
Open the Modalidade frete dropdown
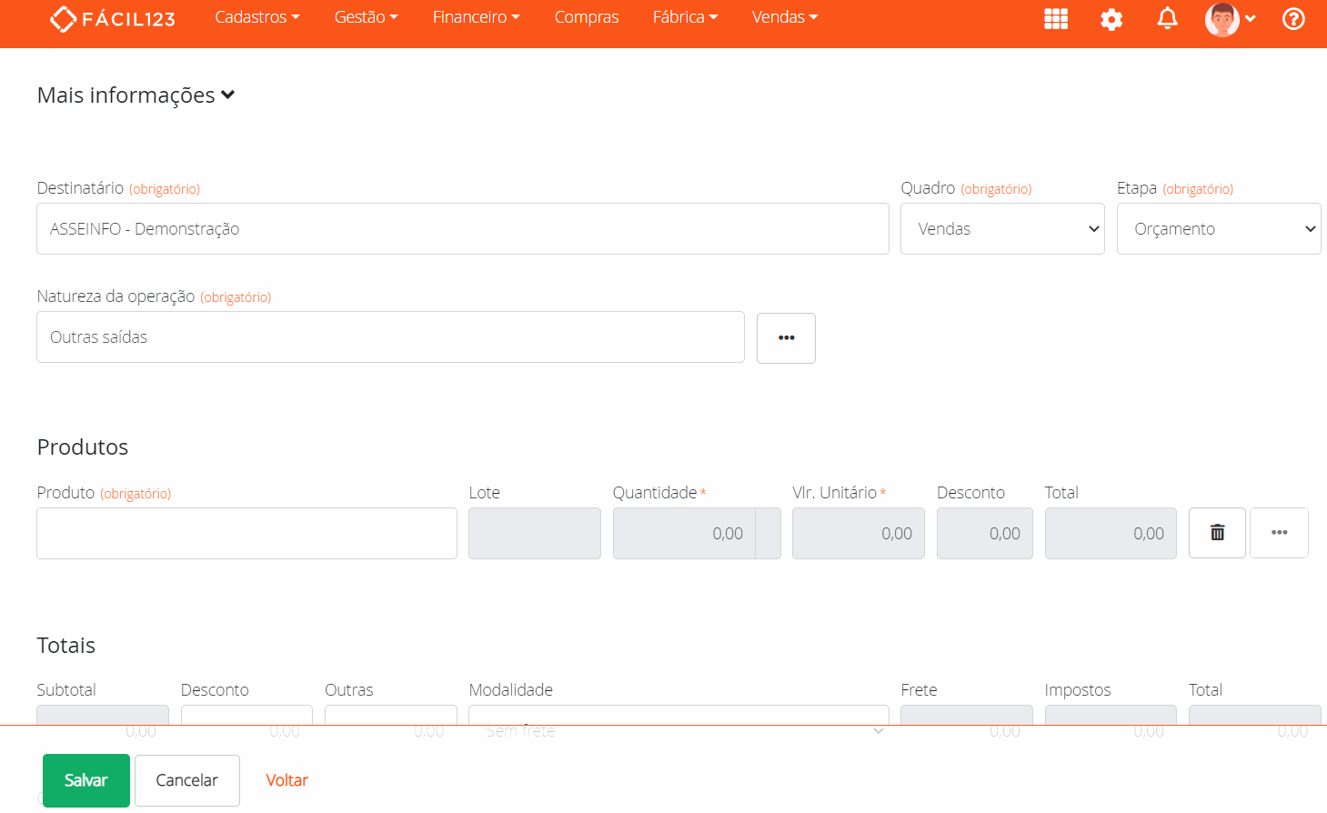[679, 717]
